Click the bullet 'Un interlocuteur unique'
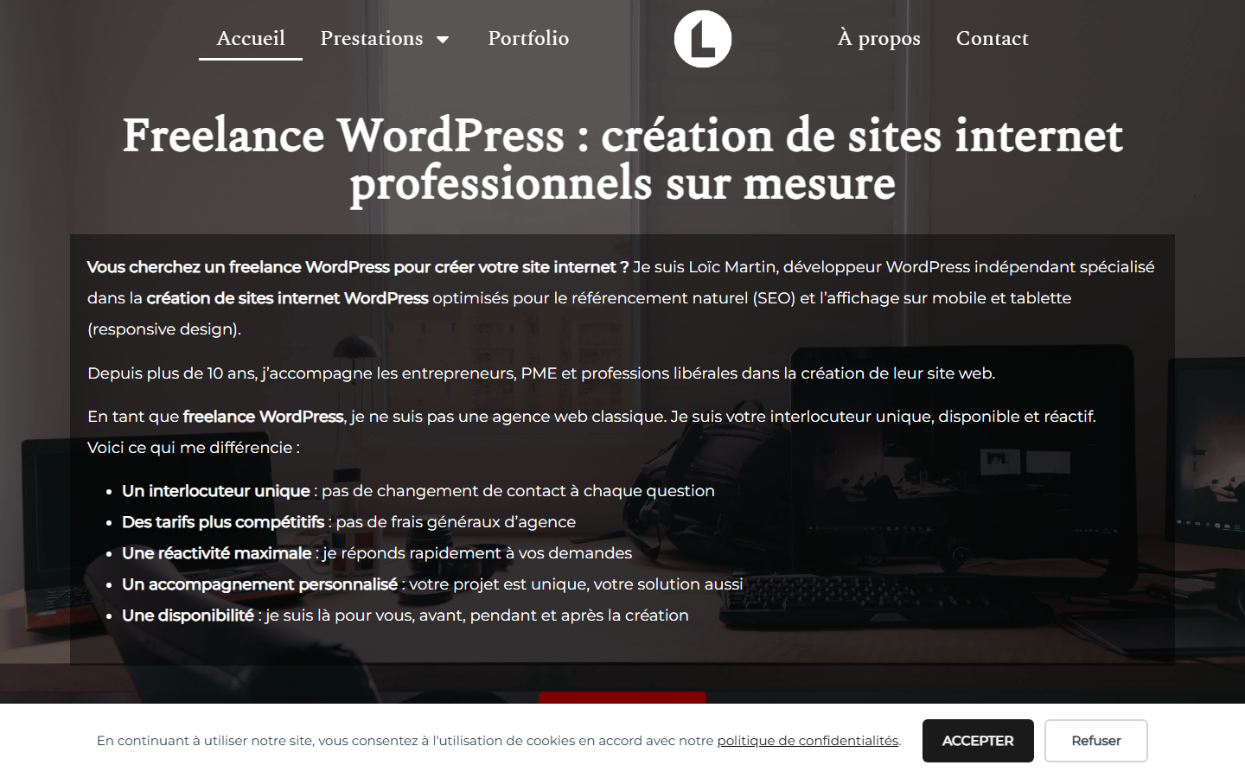The image size is (1245, 778). (216, 491)
